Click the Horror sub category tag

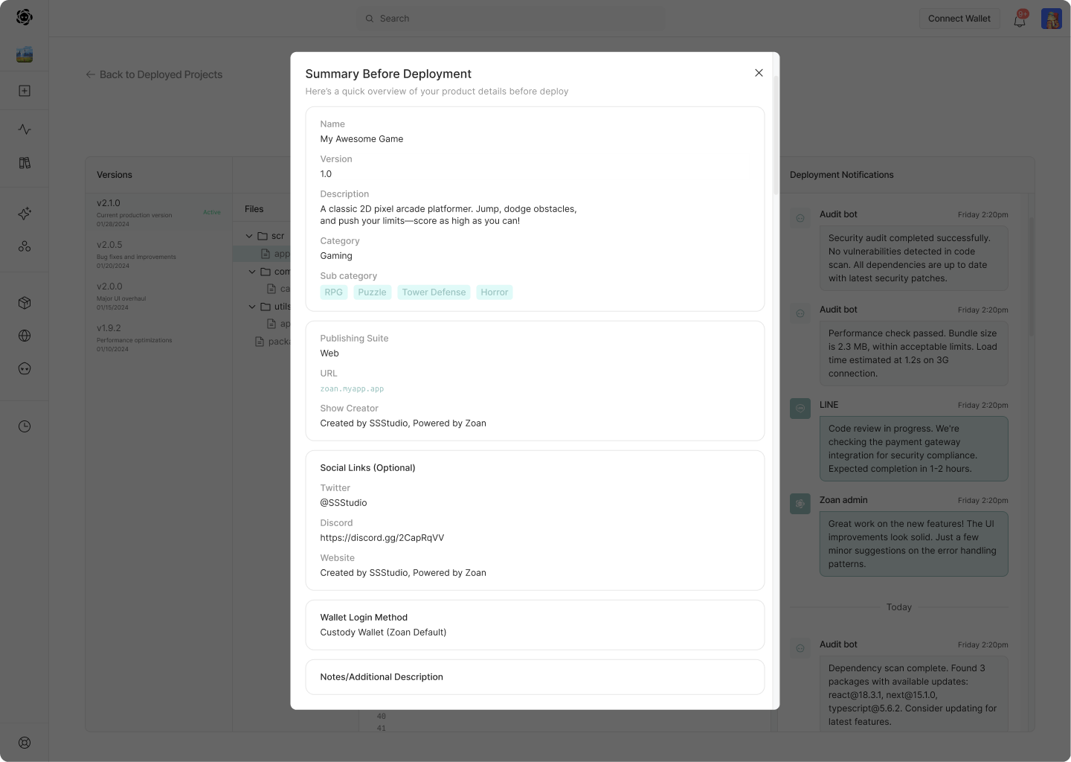tap(495, 292)
